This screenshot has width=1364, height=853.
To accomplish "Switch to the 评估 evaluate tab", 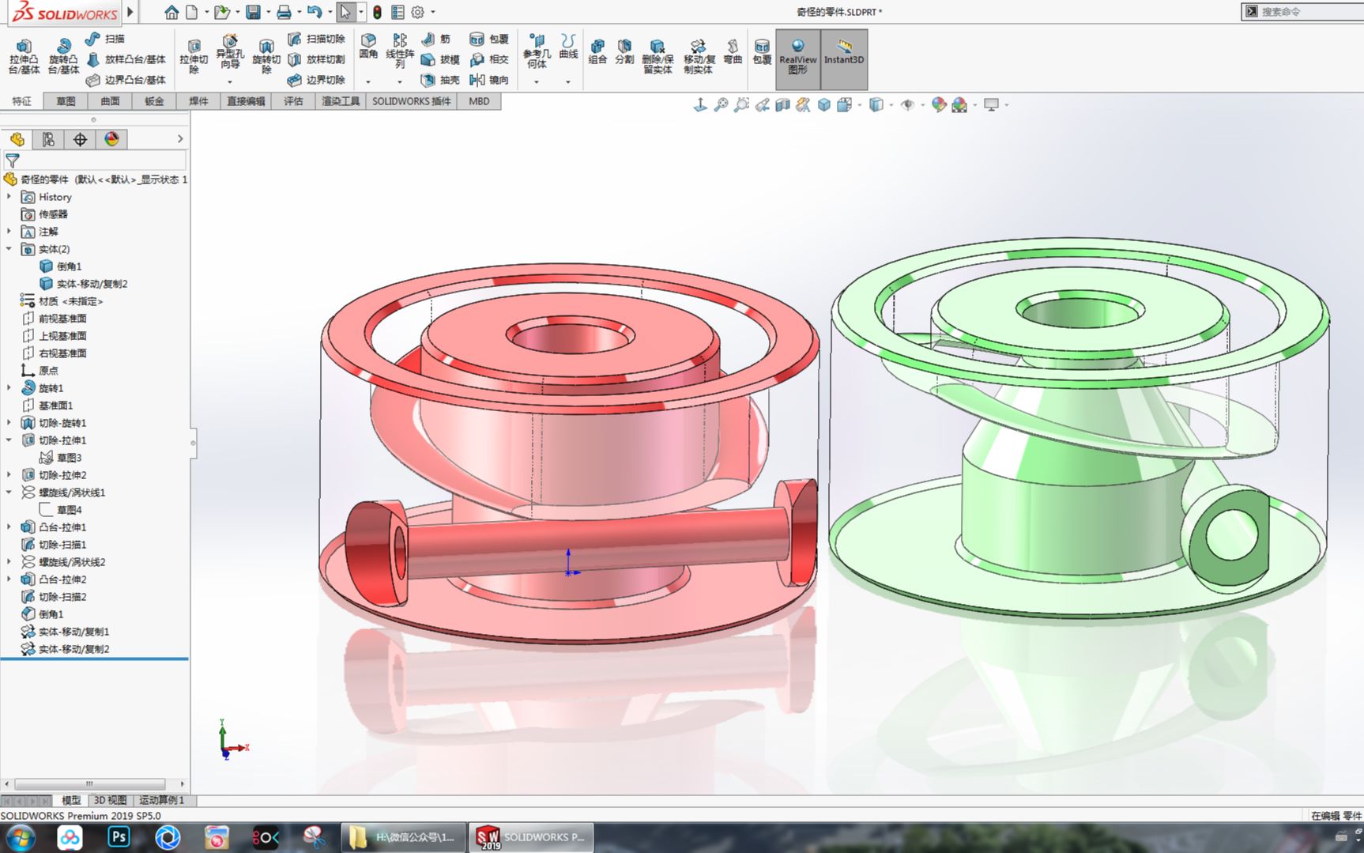I will [293, 101].
